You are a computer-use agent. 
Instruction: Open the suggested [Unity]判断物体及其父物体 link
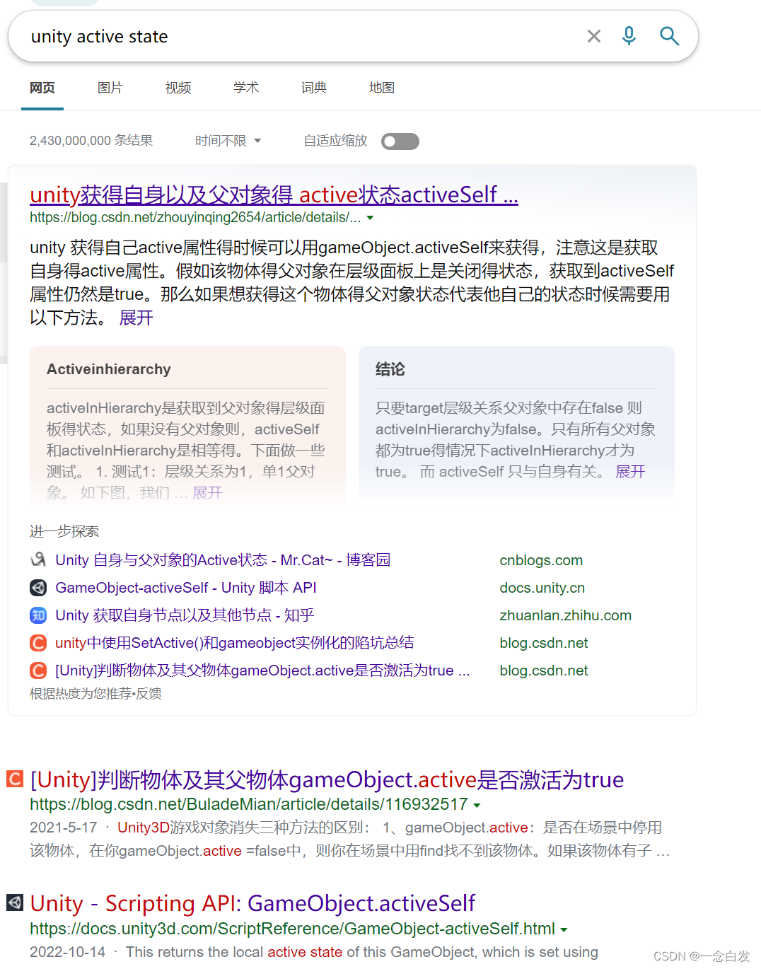coord(262,671)
